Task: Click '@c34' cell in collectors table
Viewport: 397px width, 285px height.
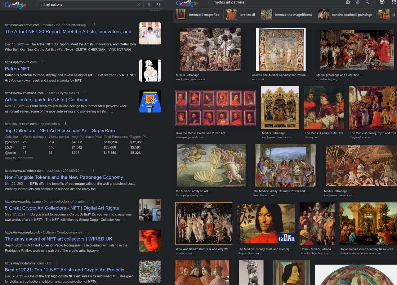Action: click(9, 147)
